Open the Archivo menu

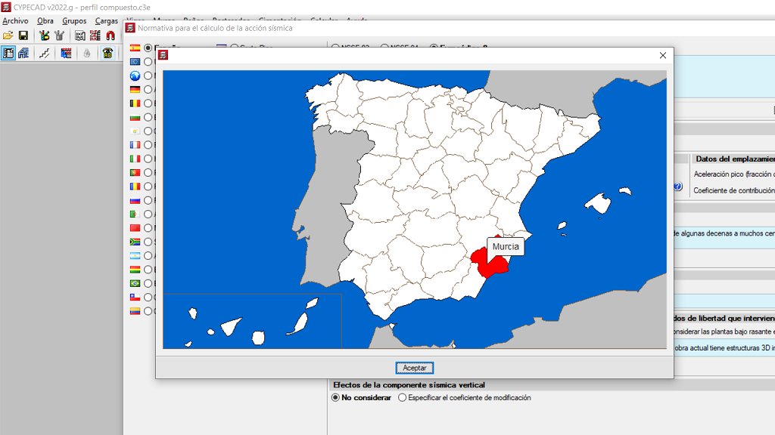coord(16,21)
